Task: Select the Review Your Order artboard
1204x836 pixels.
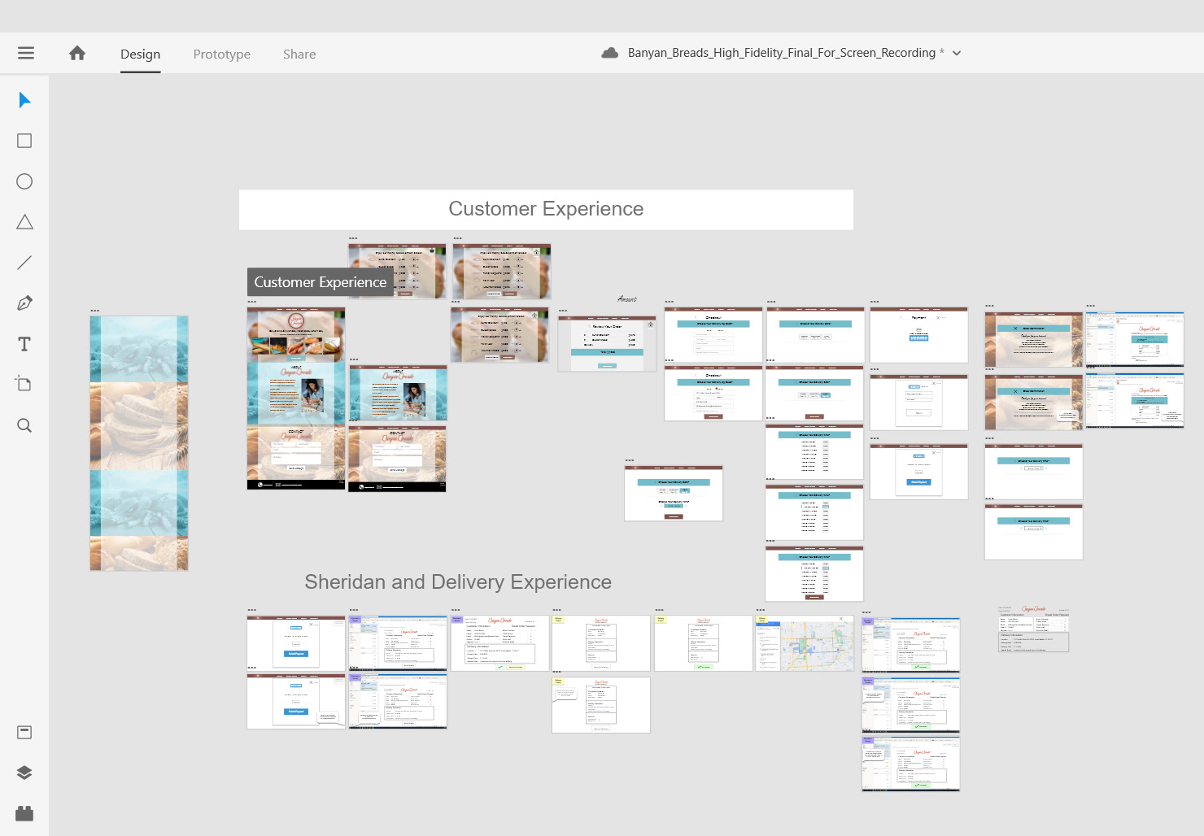Action: click(x=607, y=344)
